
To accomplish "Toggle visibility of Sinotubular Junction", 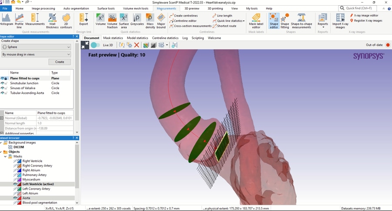I will pyautogui.click(x=2, y=83).
